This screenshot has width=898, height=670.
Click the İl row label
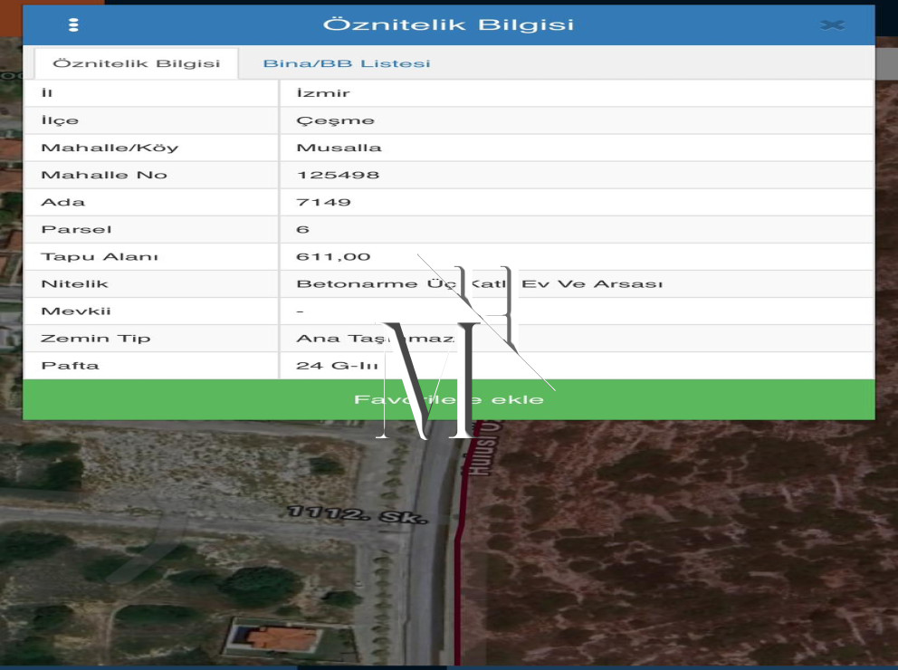click(47, 92)
